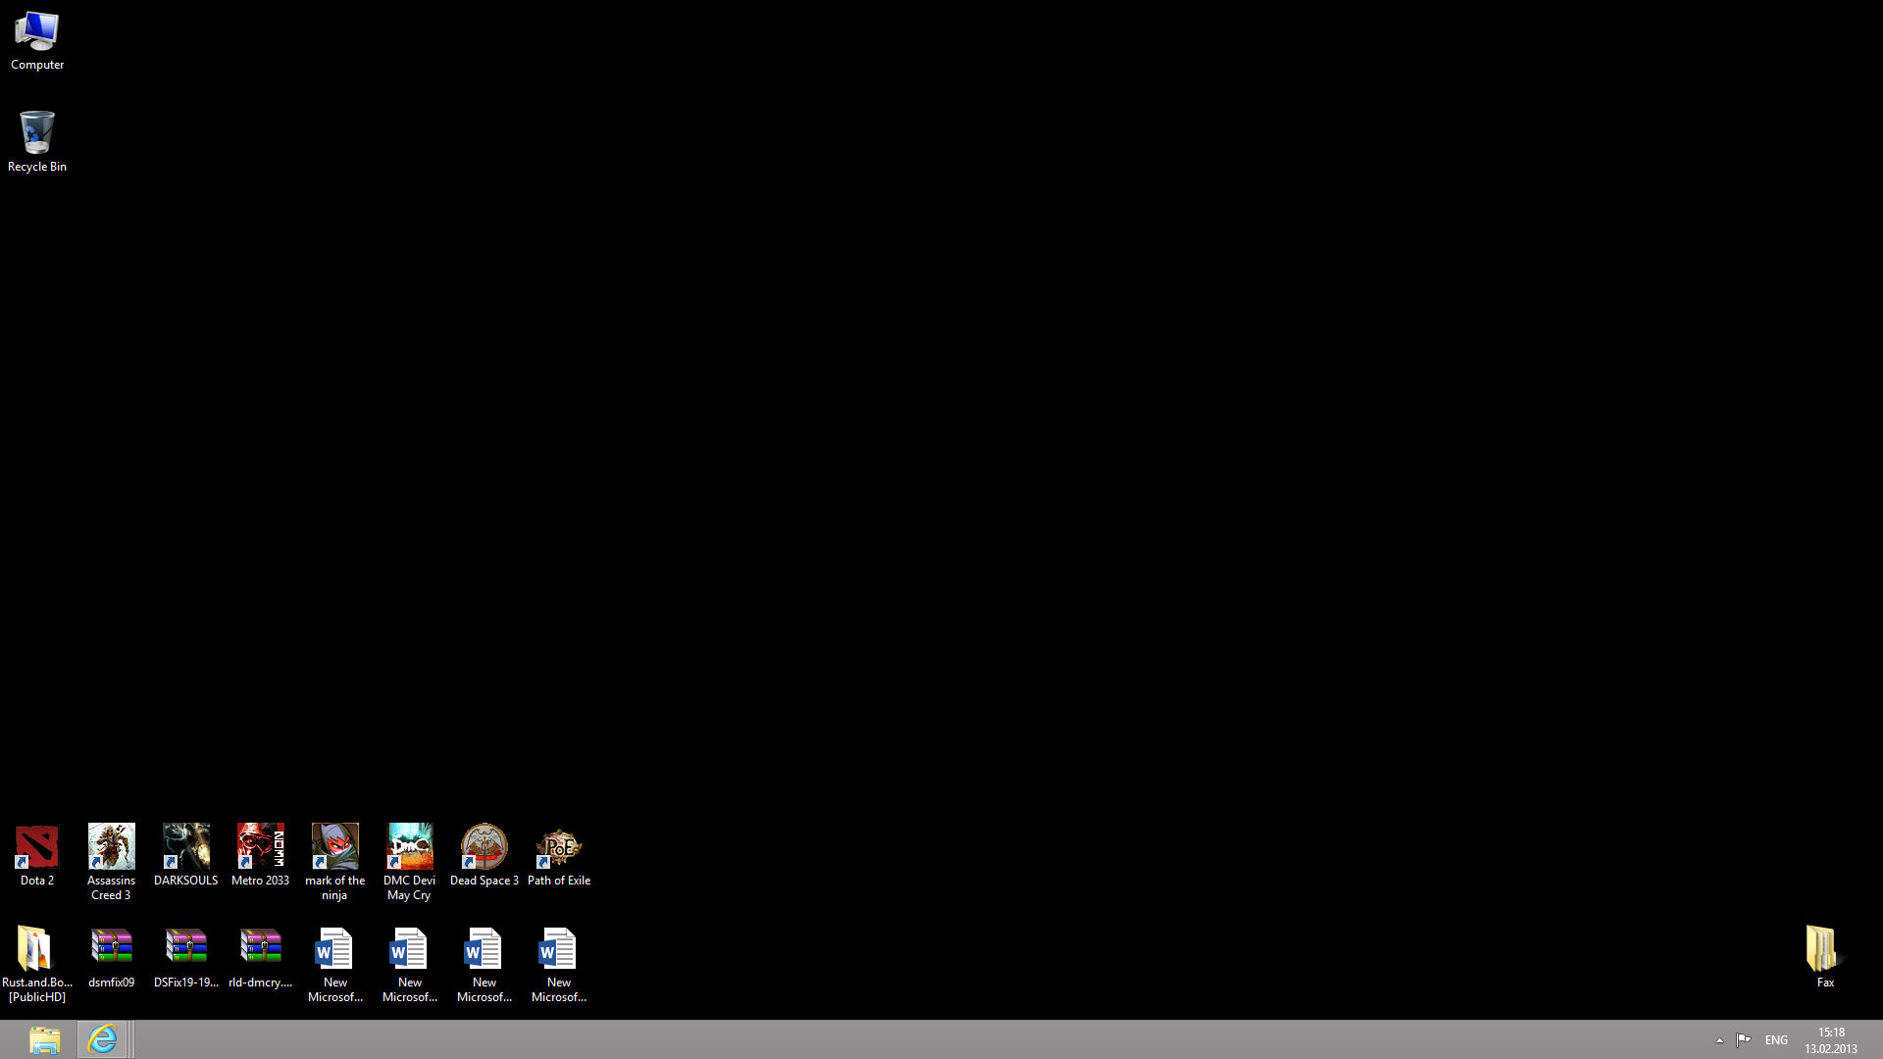Select the Path of Exile shortcut

tap(559, 847)
